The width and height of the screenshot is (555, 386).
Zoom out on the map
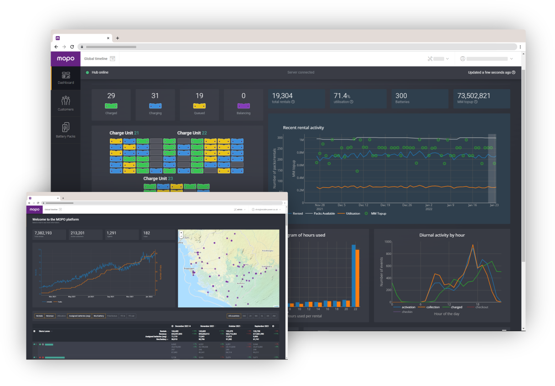click(182, 236)
